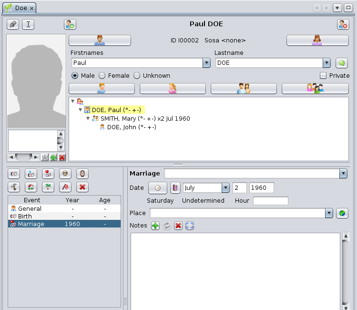The height and width of the screenshot is (310, 357).
Task: Click the spouse couple icon button
Action: 244,88
